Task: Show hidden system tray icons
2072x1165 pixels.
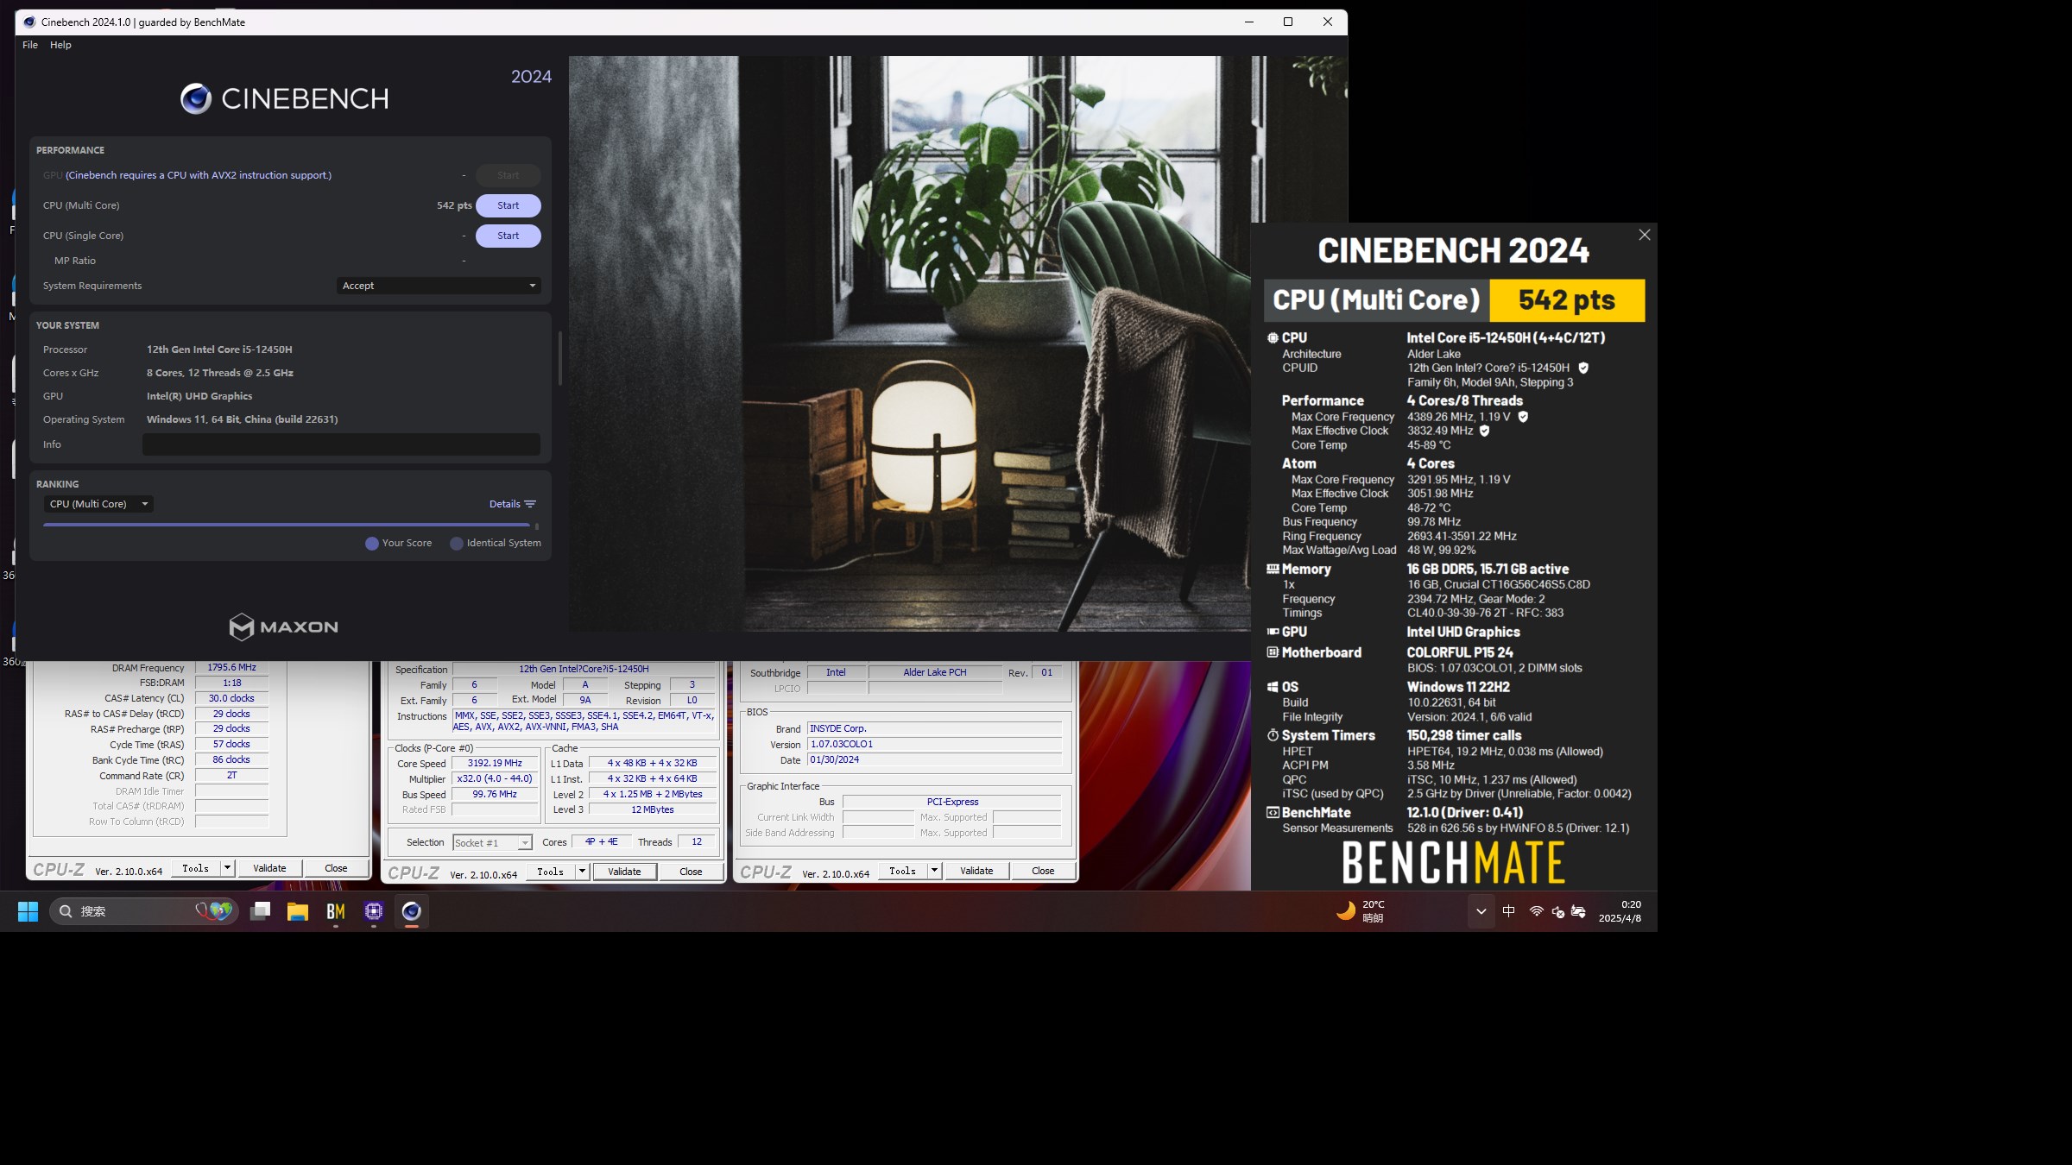Action: click(x=1481, y=911)
